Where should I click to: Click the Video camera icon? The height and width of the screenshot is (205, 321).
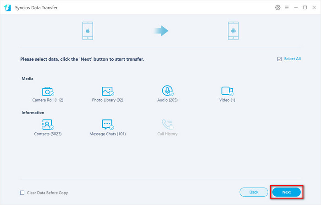click(x=227, y=91)
